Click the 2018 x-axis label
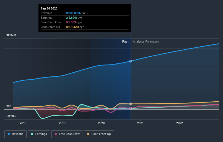This screenshot has height=142, width=223. click(23, 123)
